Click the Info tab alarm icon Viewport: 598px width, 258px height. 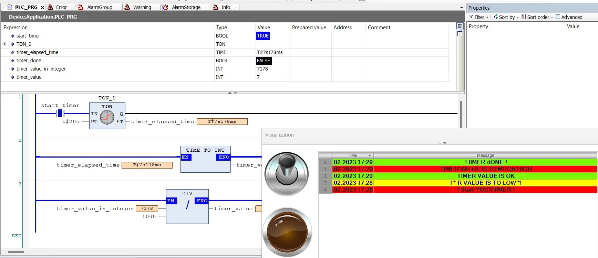pyautogui.click(x=216, y=7)
